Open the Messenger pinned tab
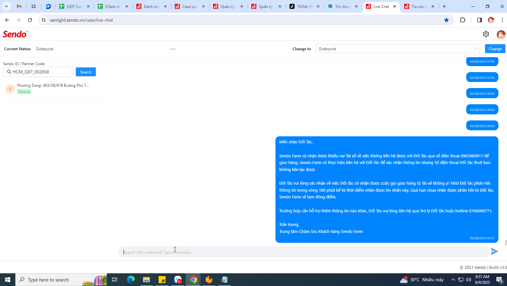This screenshot has height=286, width=507. [x=48, y=6]
